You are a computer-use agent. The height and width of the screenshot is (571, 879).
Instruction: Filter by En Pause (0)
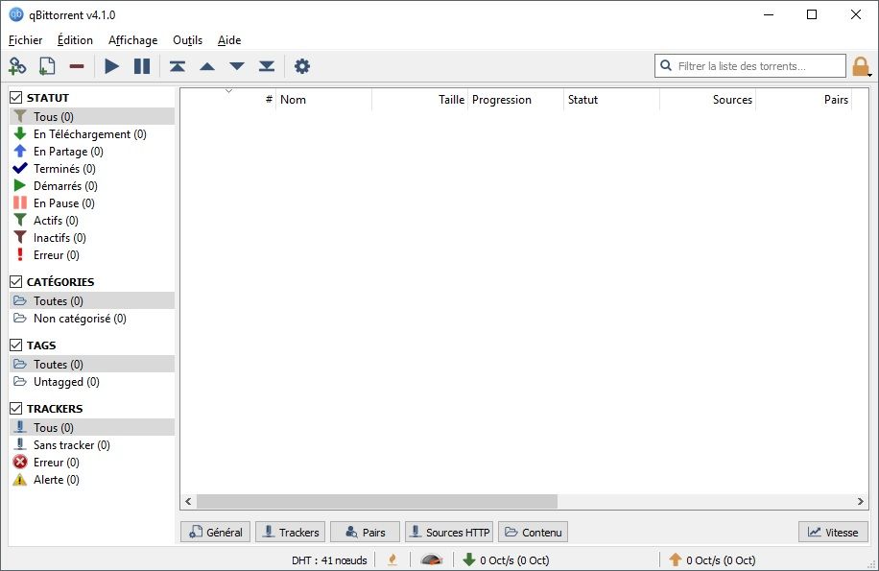[92, 203]
